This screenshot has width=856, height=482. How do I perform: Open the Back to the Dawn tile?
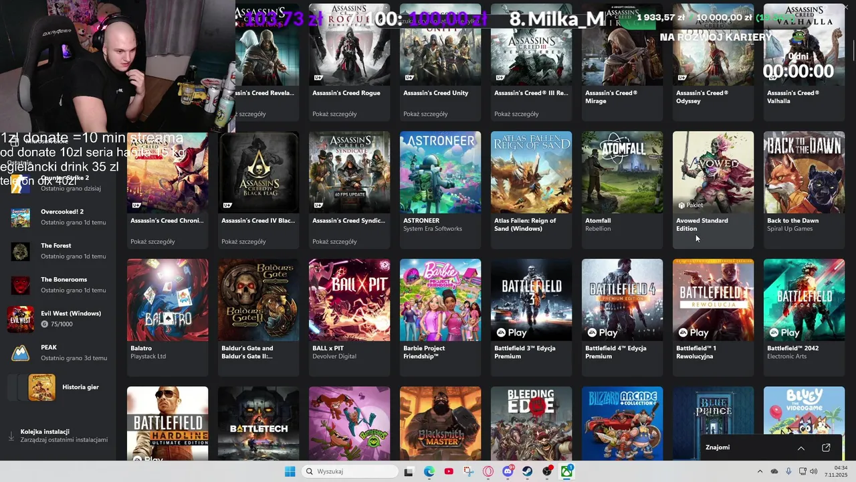[x=804, y=190]
